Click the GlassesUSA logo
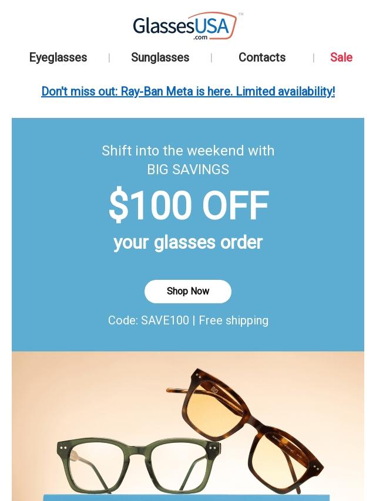The width and height of the screenshot is (376, 501). click(187, 26)
